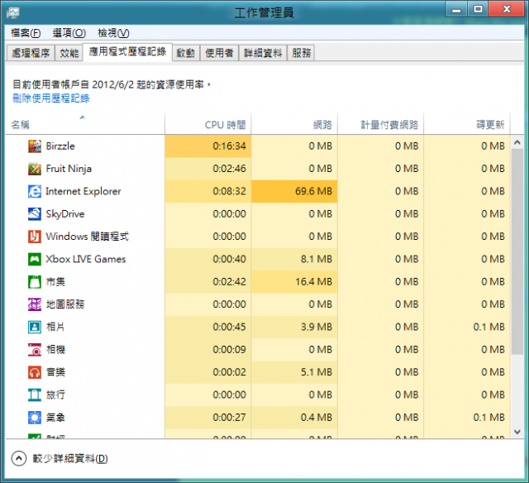Screen dimensions: 529x483
Task: Click the 旅行 travel icon
Action: point(35,395)
